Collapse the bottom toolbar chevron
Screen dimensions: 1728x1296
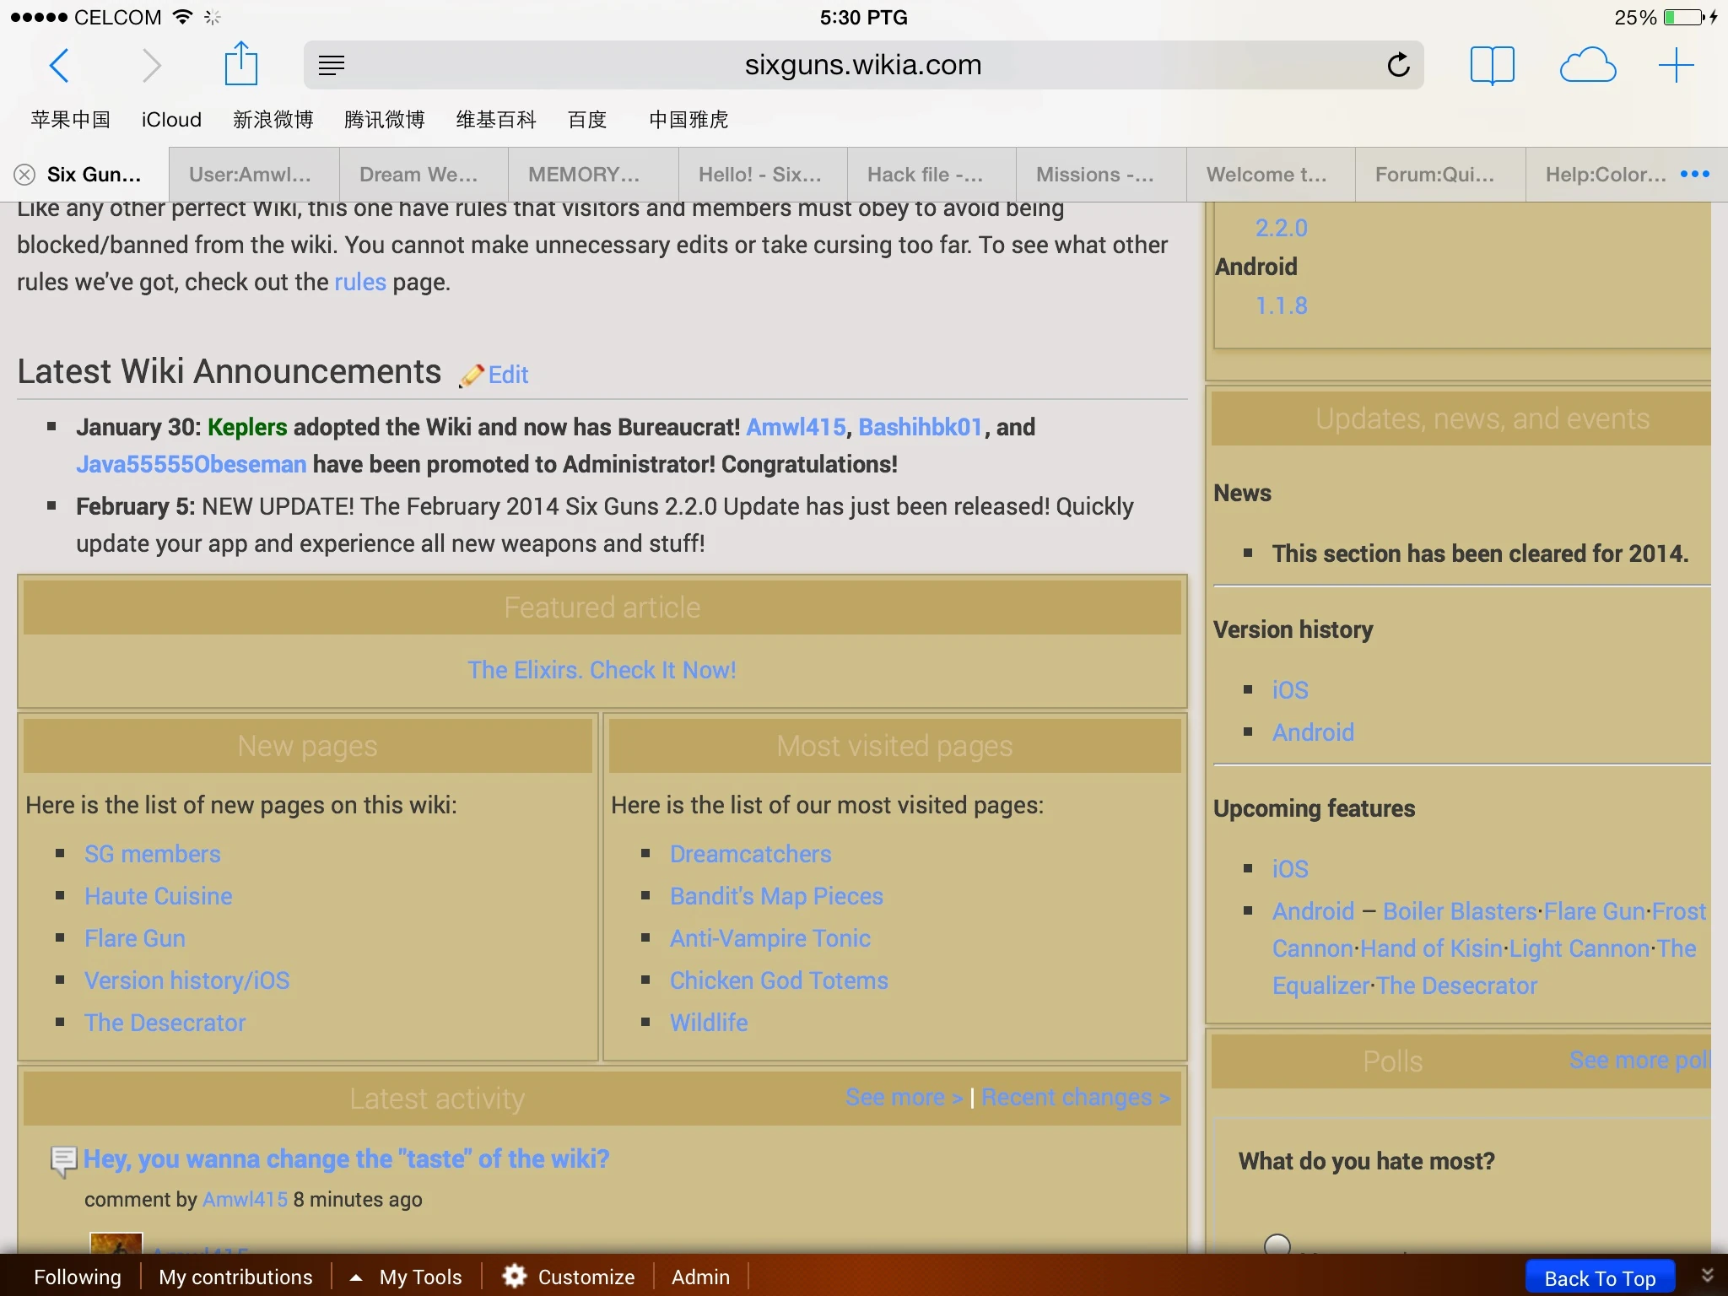tap(1707, 1275)
